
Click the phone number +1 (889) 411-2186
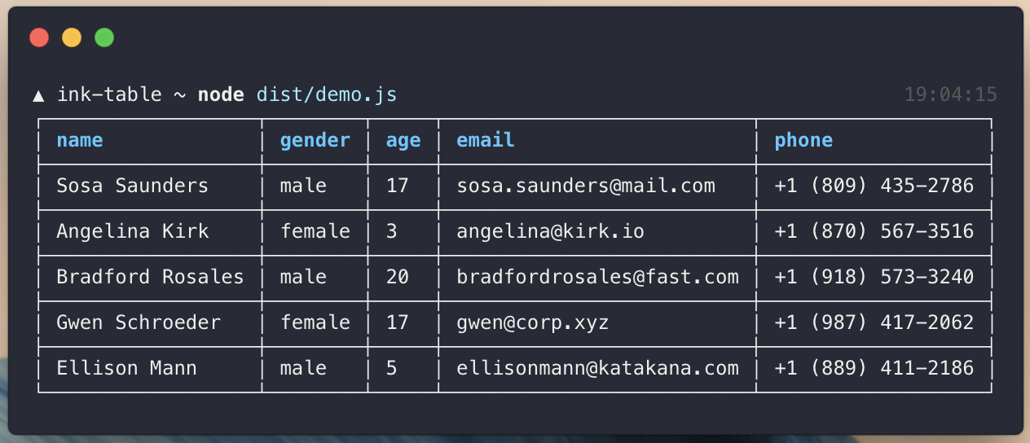(874, 368)
